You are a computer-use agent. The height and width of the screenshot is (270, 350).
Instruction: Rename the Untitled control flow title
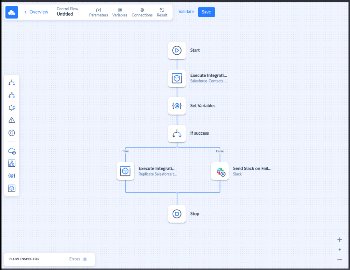click(65, 14)
